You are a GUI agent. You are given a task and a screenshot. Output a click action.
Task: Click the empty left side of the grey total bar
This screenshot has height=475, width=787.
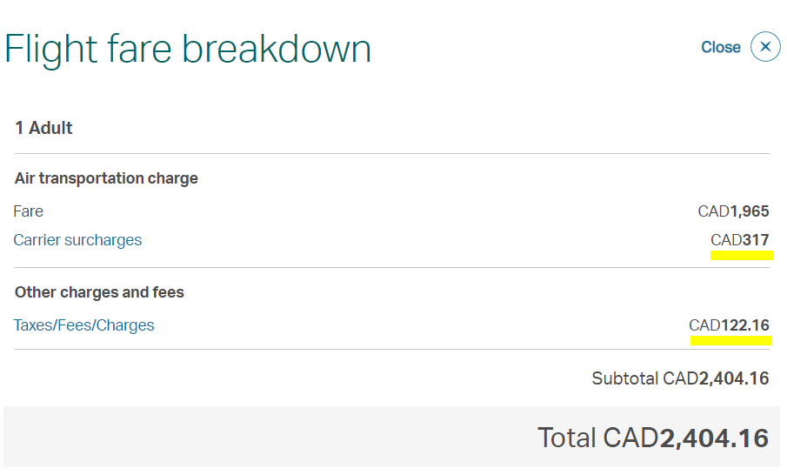tap(201, 437)
